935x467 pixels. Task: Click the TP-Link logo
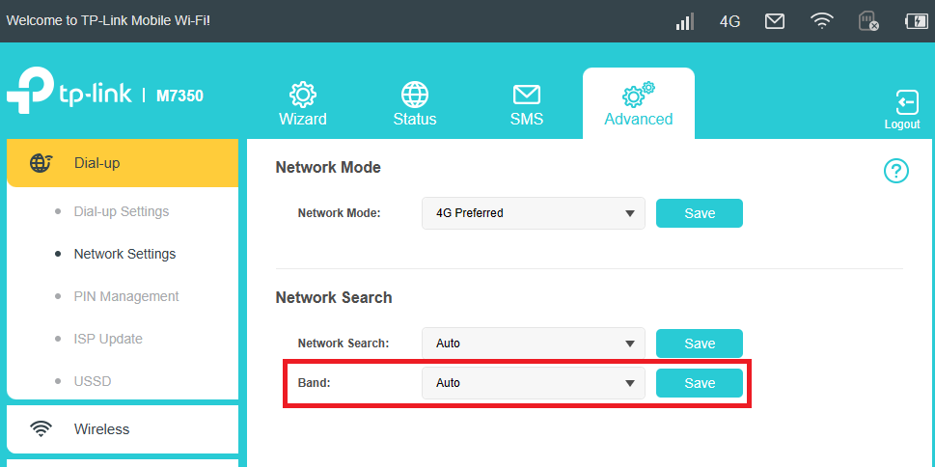click(69, 91)
